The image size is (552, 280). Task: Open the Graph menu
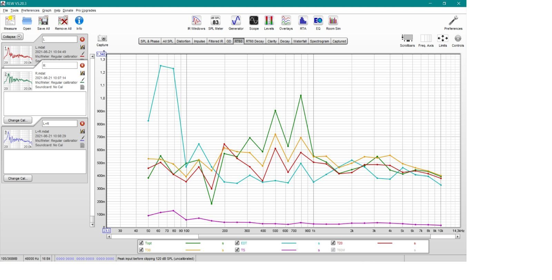(x=47, y=10)
